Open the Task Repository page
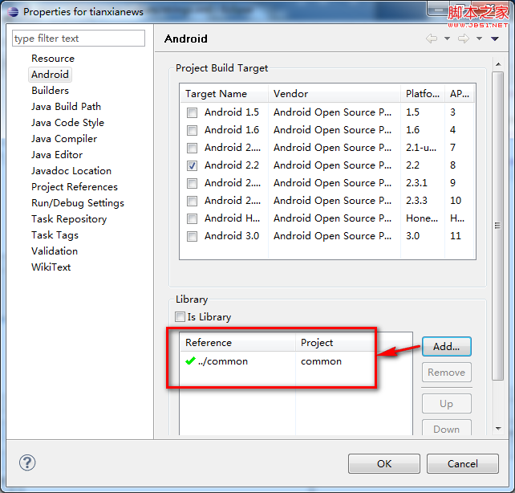Viewport: 515px width, 493px height. [69, 219]
